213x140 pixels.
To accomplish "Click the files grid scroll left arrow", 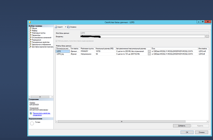I will [x=57, y=122].
